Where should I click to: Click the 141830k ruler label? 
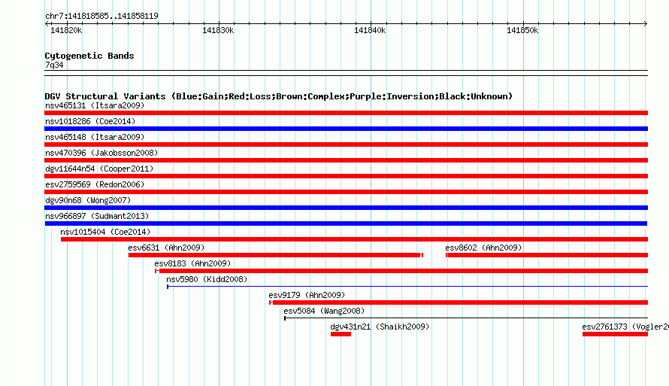click(218, 30)
